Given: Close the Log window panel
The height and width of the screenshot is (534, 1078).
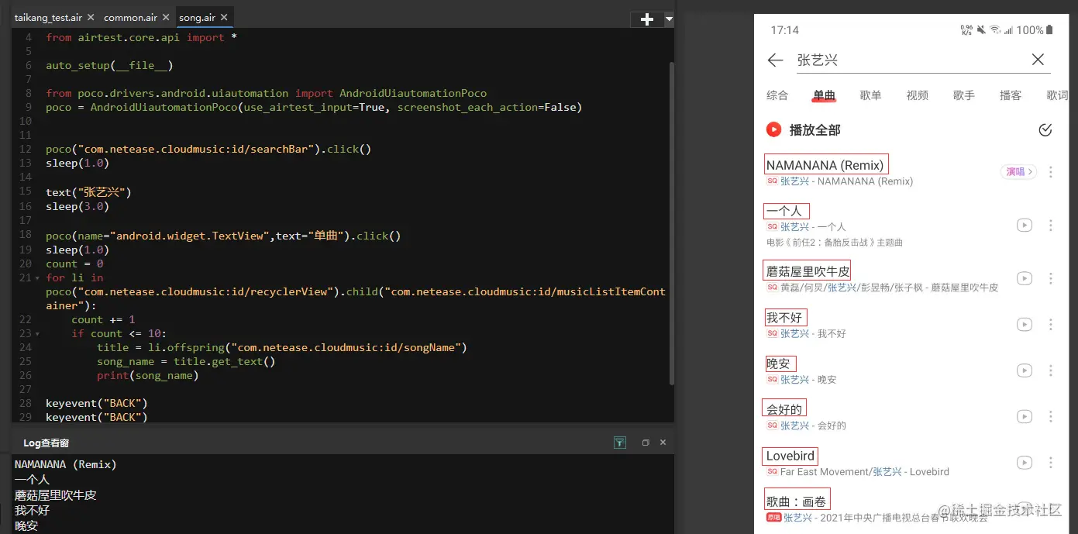Looking at the screenshot, I should (x=663, y=443).
